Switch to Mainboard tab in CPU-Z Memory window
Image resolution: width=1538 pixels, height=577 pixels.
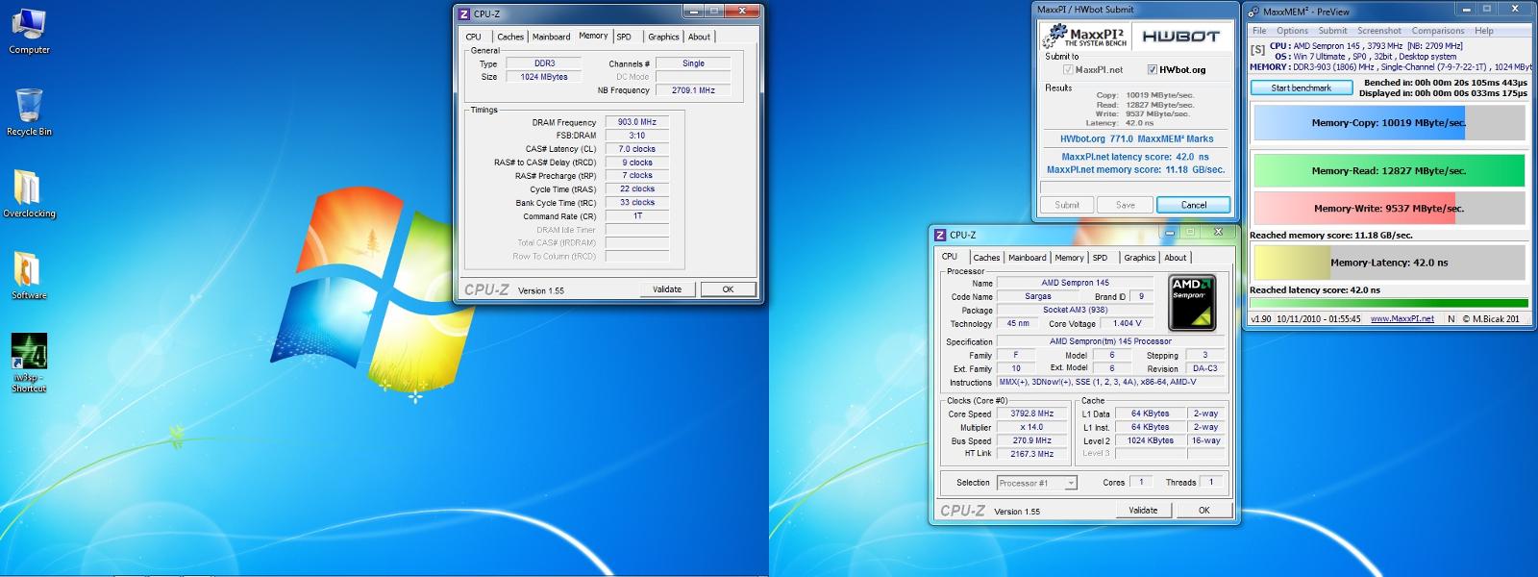[551, 37]
